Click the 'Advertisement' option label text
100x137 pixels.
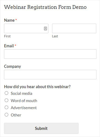[x=24, y=108]
